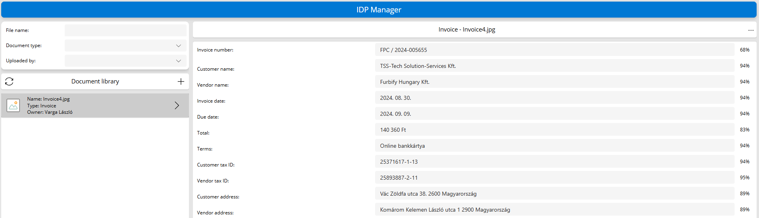This screenshot has width=759, height=218.
Task: Click into the File name filter field
Action: point(125,30)
